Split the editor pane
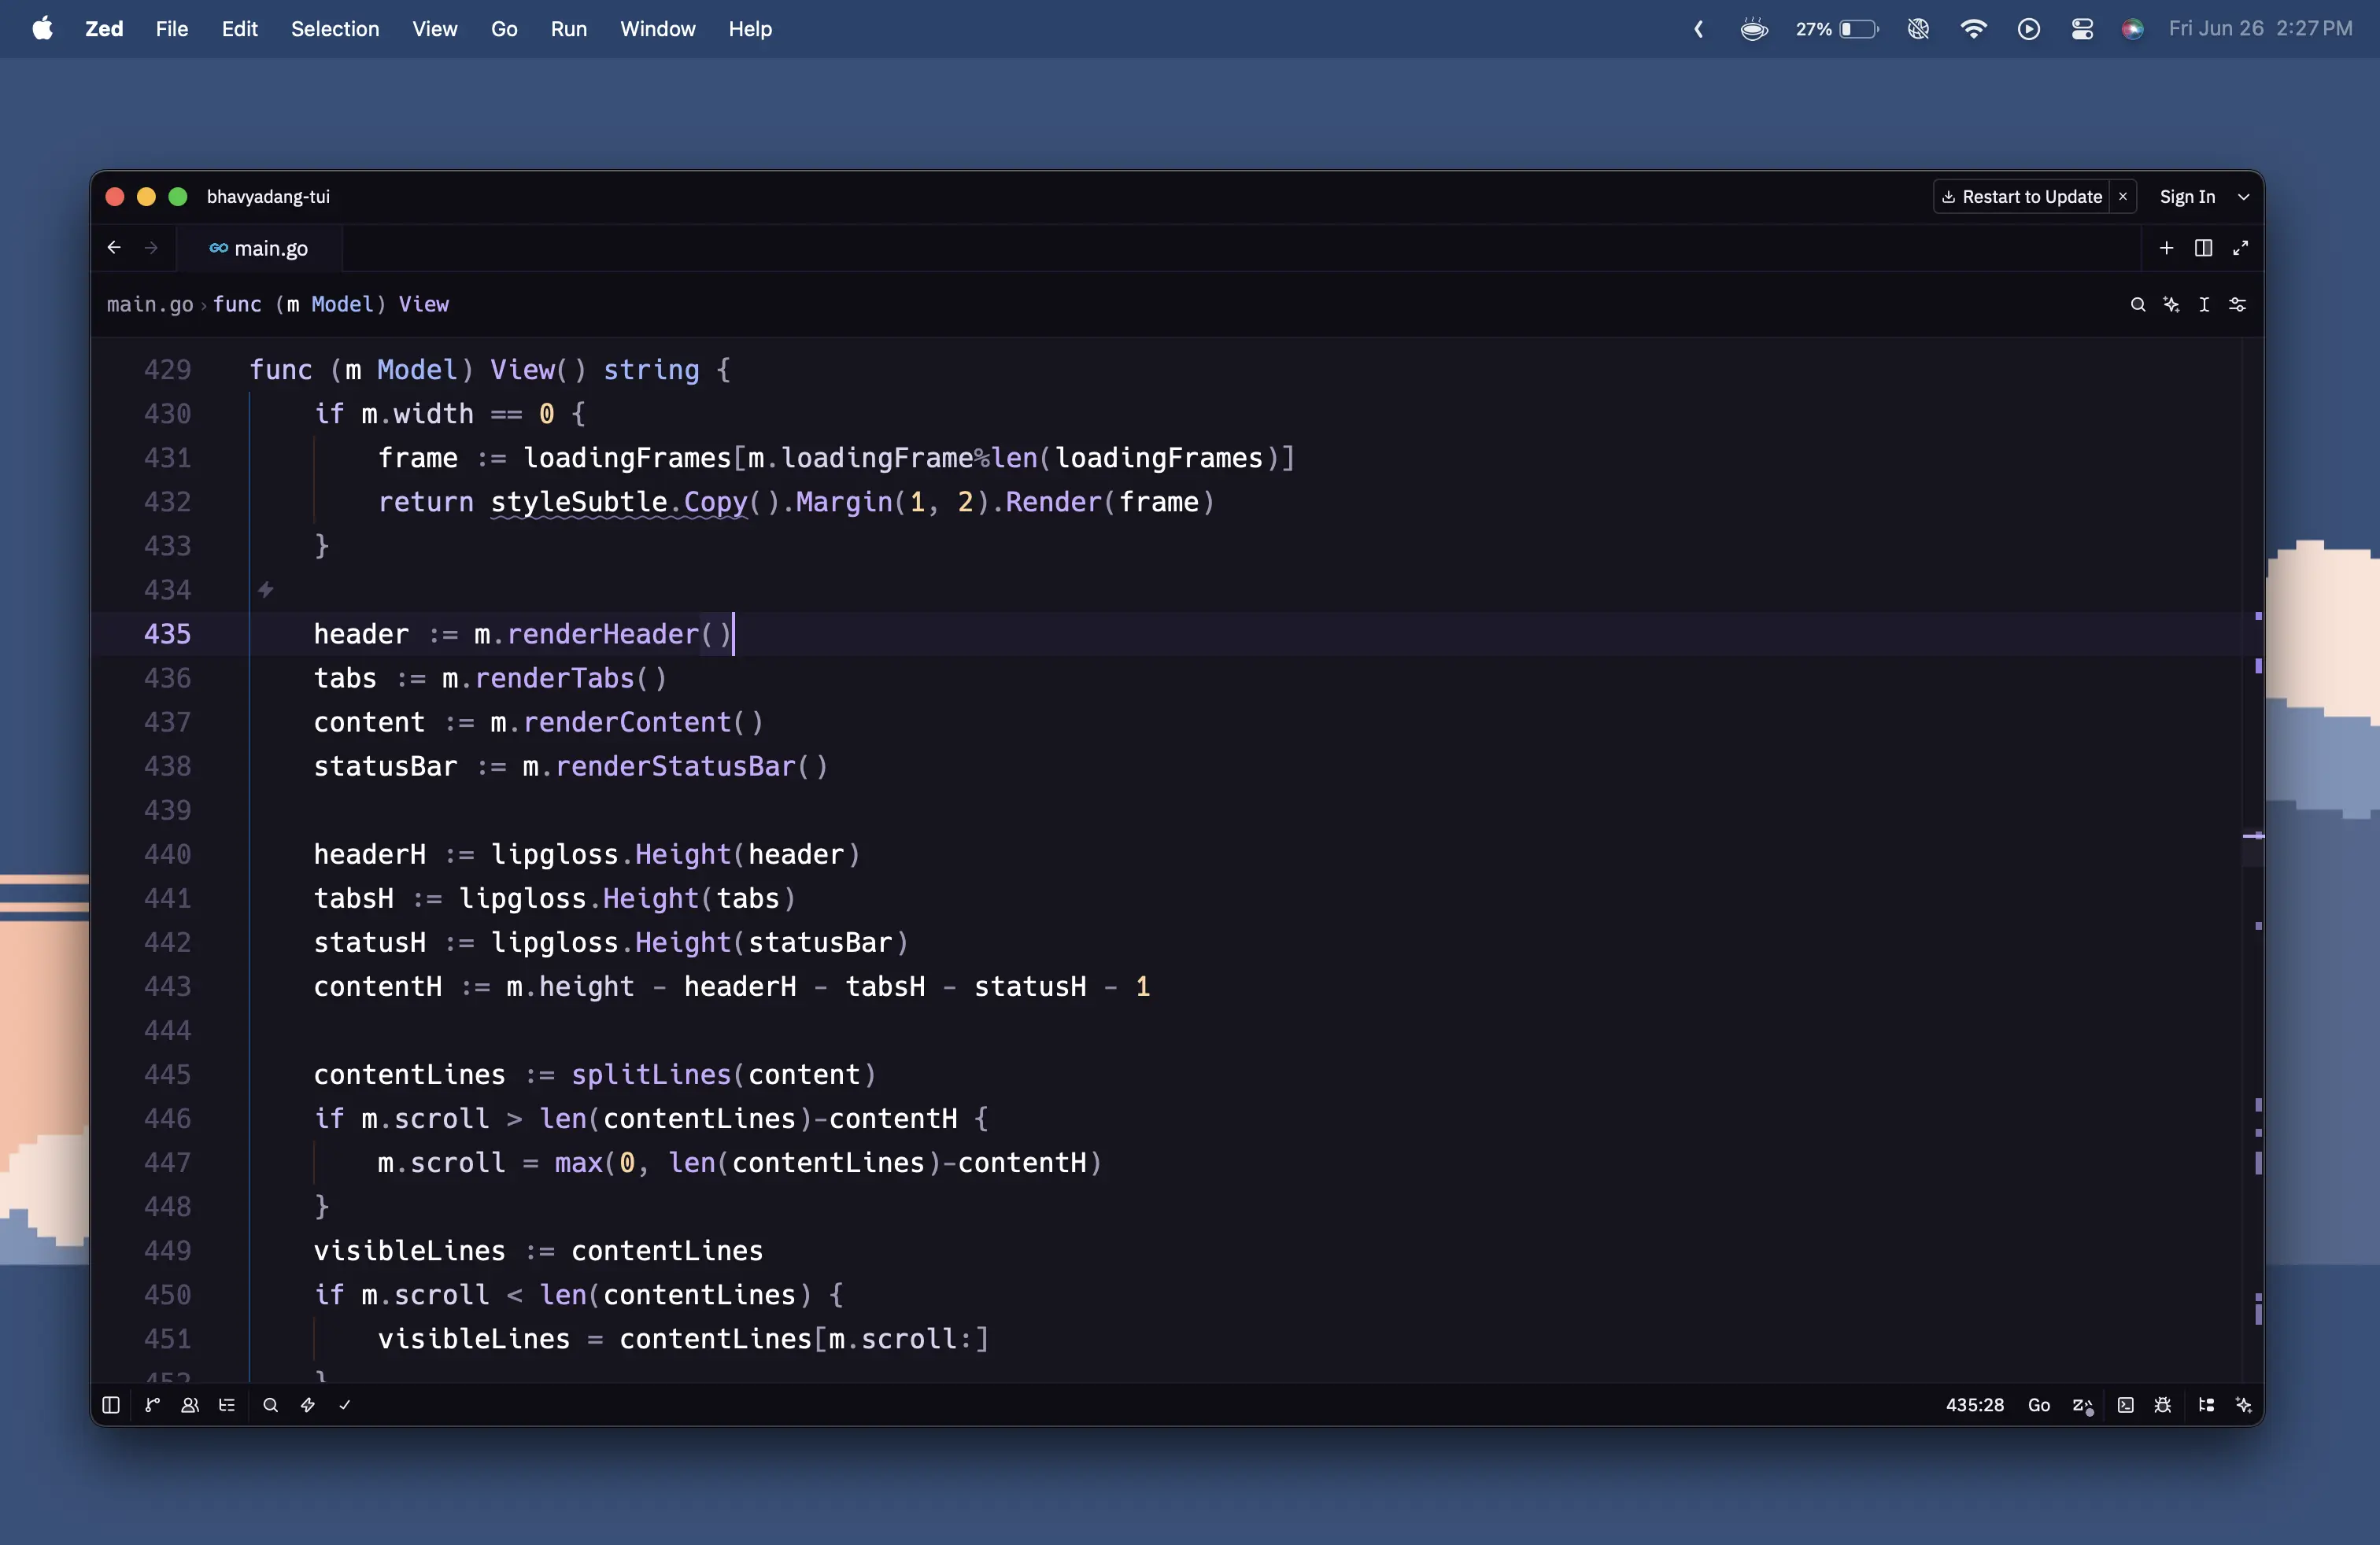Image resolution: width=2380 pixels, height=1545 pixels. pos(2203,248)
